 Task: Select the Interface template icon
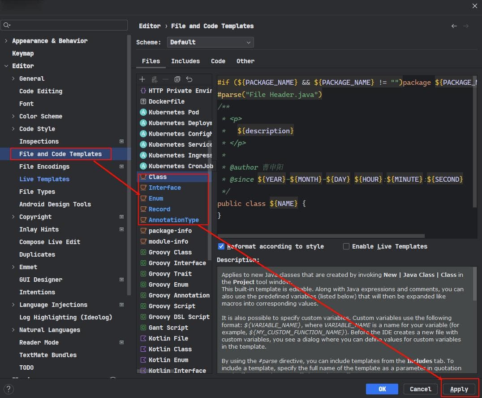(x=143, y=188)
